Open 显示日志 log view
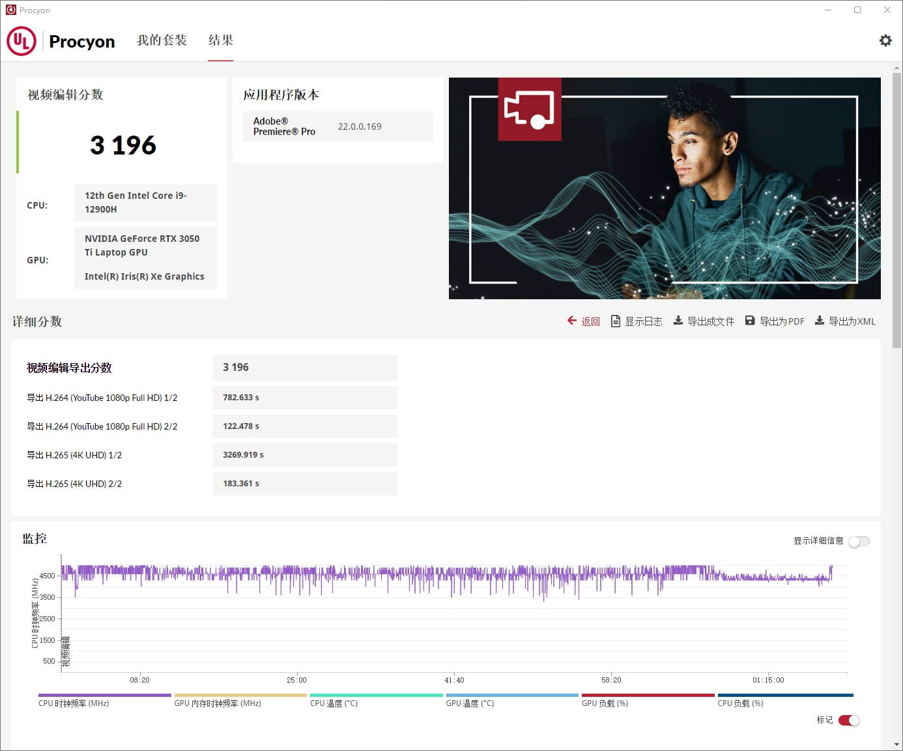Viewport: 903px width, 751px height. click(x=643, y=321)
